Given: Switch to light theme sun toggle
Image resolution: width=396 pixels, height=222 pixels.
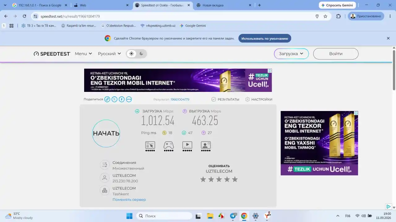Looking at the screenshot, I should tap(131, 54).
